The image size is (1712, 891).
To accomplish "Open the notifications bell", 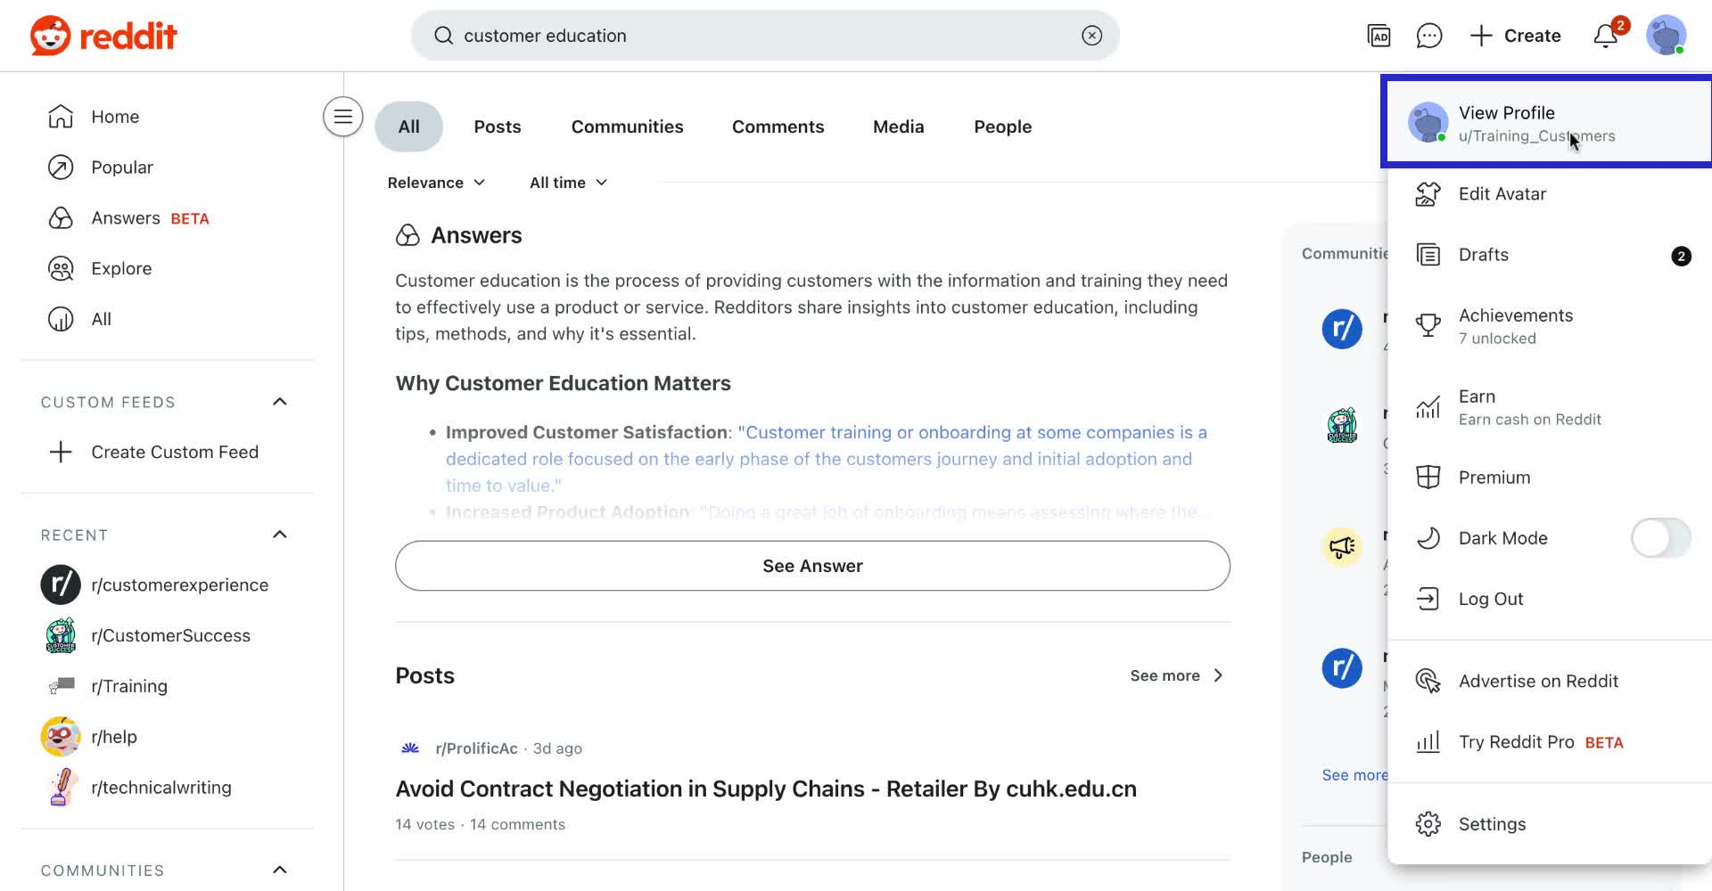I will tap(1606, 36).
